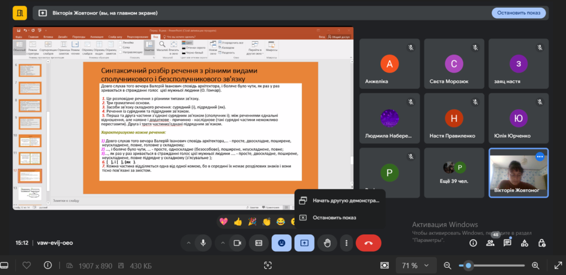
Task: Send the heart emoji reaction
Action: 224,222
